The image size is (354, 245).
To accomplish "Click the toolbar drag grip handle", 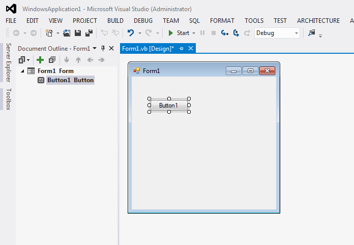I will (x=7, y=33).
